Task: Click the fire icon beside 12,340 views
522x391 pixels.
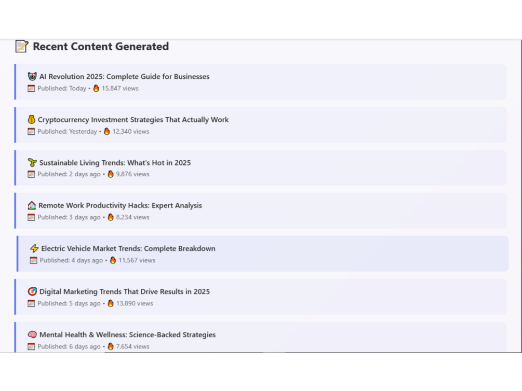Action: pos(107,132)
